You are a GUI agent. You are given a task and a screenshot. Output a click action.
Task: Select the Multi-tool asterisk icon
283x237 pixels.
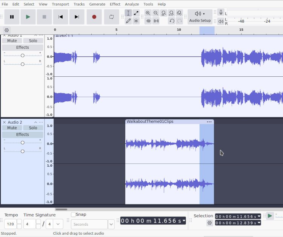pos(136,21)
